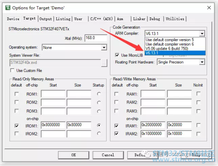Uncheck the IRAM2 default checkbox
This screenshot has width=218, height=166.
click(116, 134)
